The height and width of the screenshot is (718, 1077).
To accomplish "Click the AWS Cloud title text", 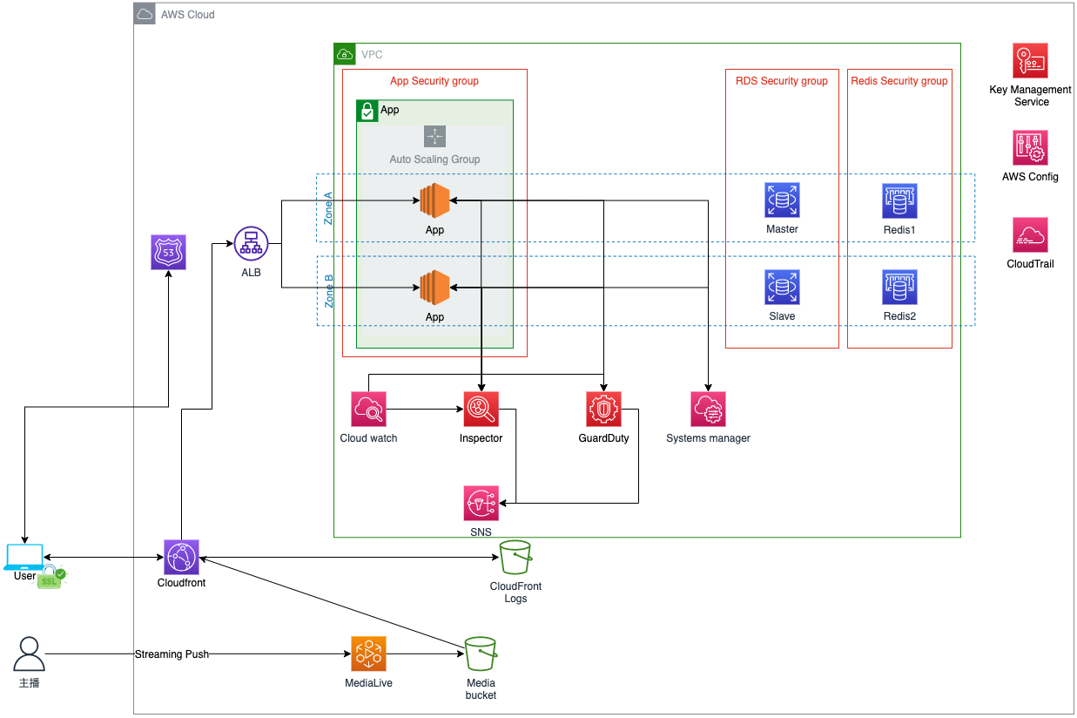I will coord(188,15).
